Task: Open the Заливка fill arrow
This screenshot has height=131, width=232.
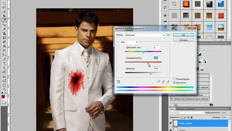Action: 229,117
